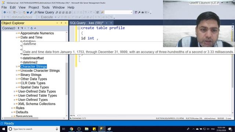Click the taskbar 'Type here to search' box

point(33,129)
